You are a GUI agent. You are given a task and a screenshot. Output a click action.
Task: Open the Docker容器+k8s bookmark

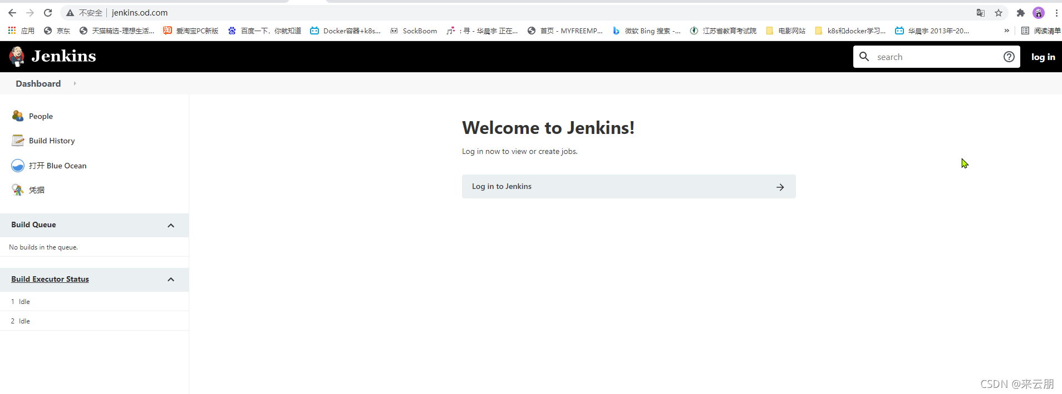tap(345, 31)
